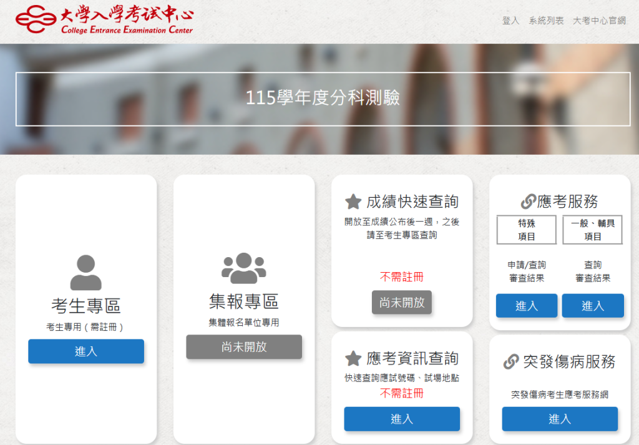
Task: Enter 應考資訊查詢 via its 進入 button
Action: [x=402, y=419]
